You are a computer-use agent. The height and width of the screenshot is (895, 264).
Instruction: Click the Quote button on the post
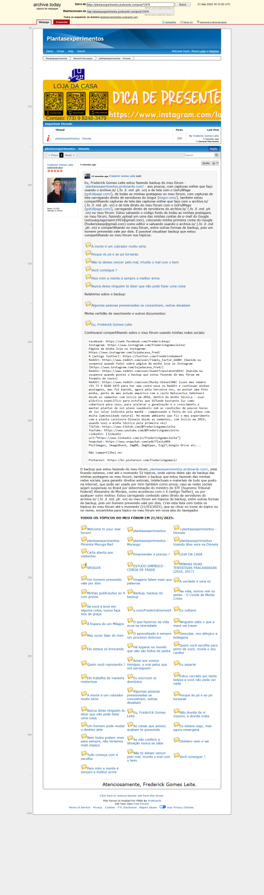coord(206,164)
